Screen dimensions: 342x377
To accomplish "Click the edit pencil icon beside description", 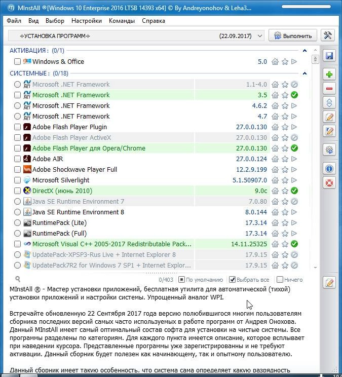I will click(329, 283).
